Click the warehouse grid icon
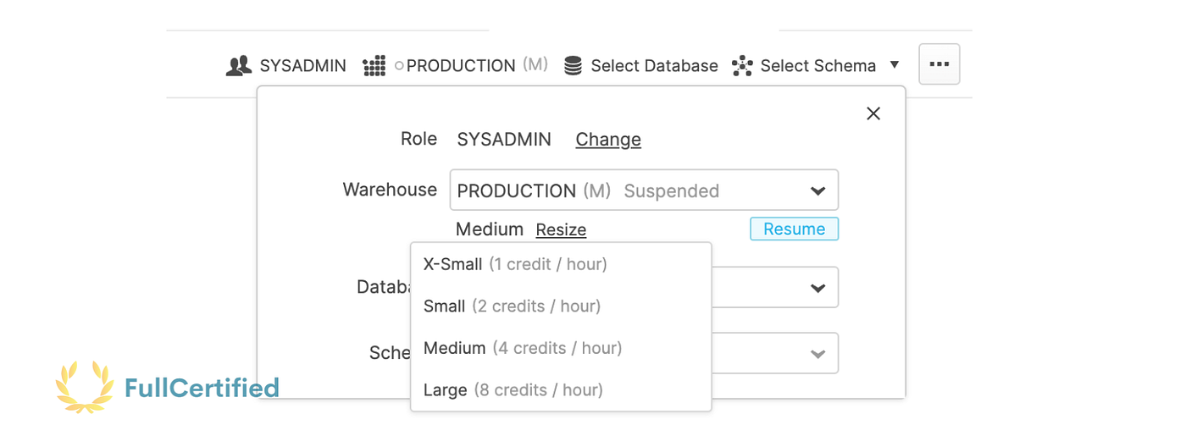Image resolution: width=1186 pixels, height=436 pixels. pos(374,66)
